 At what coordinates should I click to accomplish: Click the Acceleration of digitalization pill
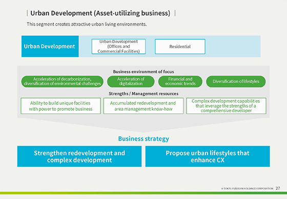[x=131, y=82]
